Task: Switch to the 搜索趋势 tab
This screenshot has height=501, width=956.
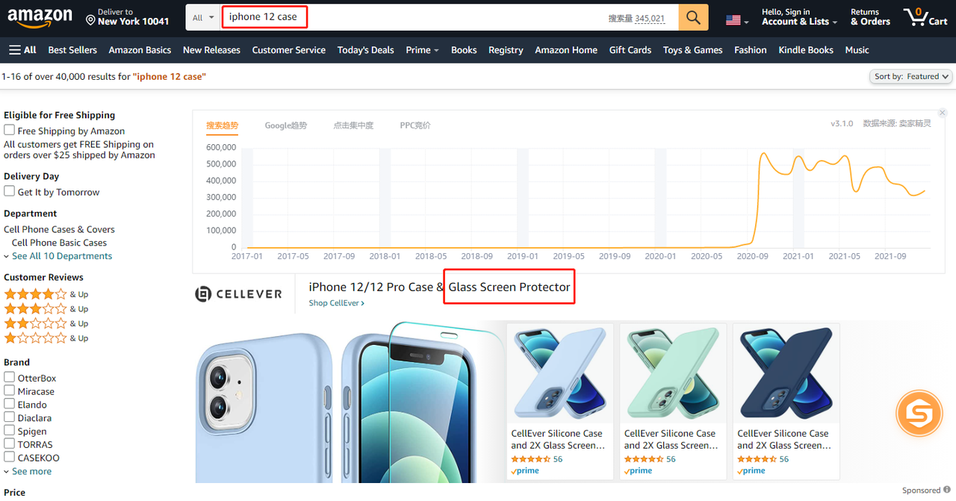Action: click(x=222, y=125)
